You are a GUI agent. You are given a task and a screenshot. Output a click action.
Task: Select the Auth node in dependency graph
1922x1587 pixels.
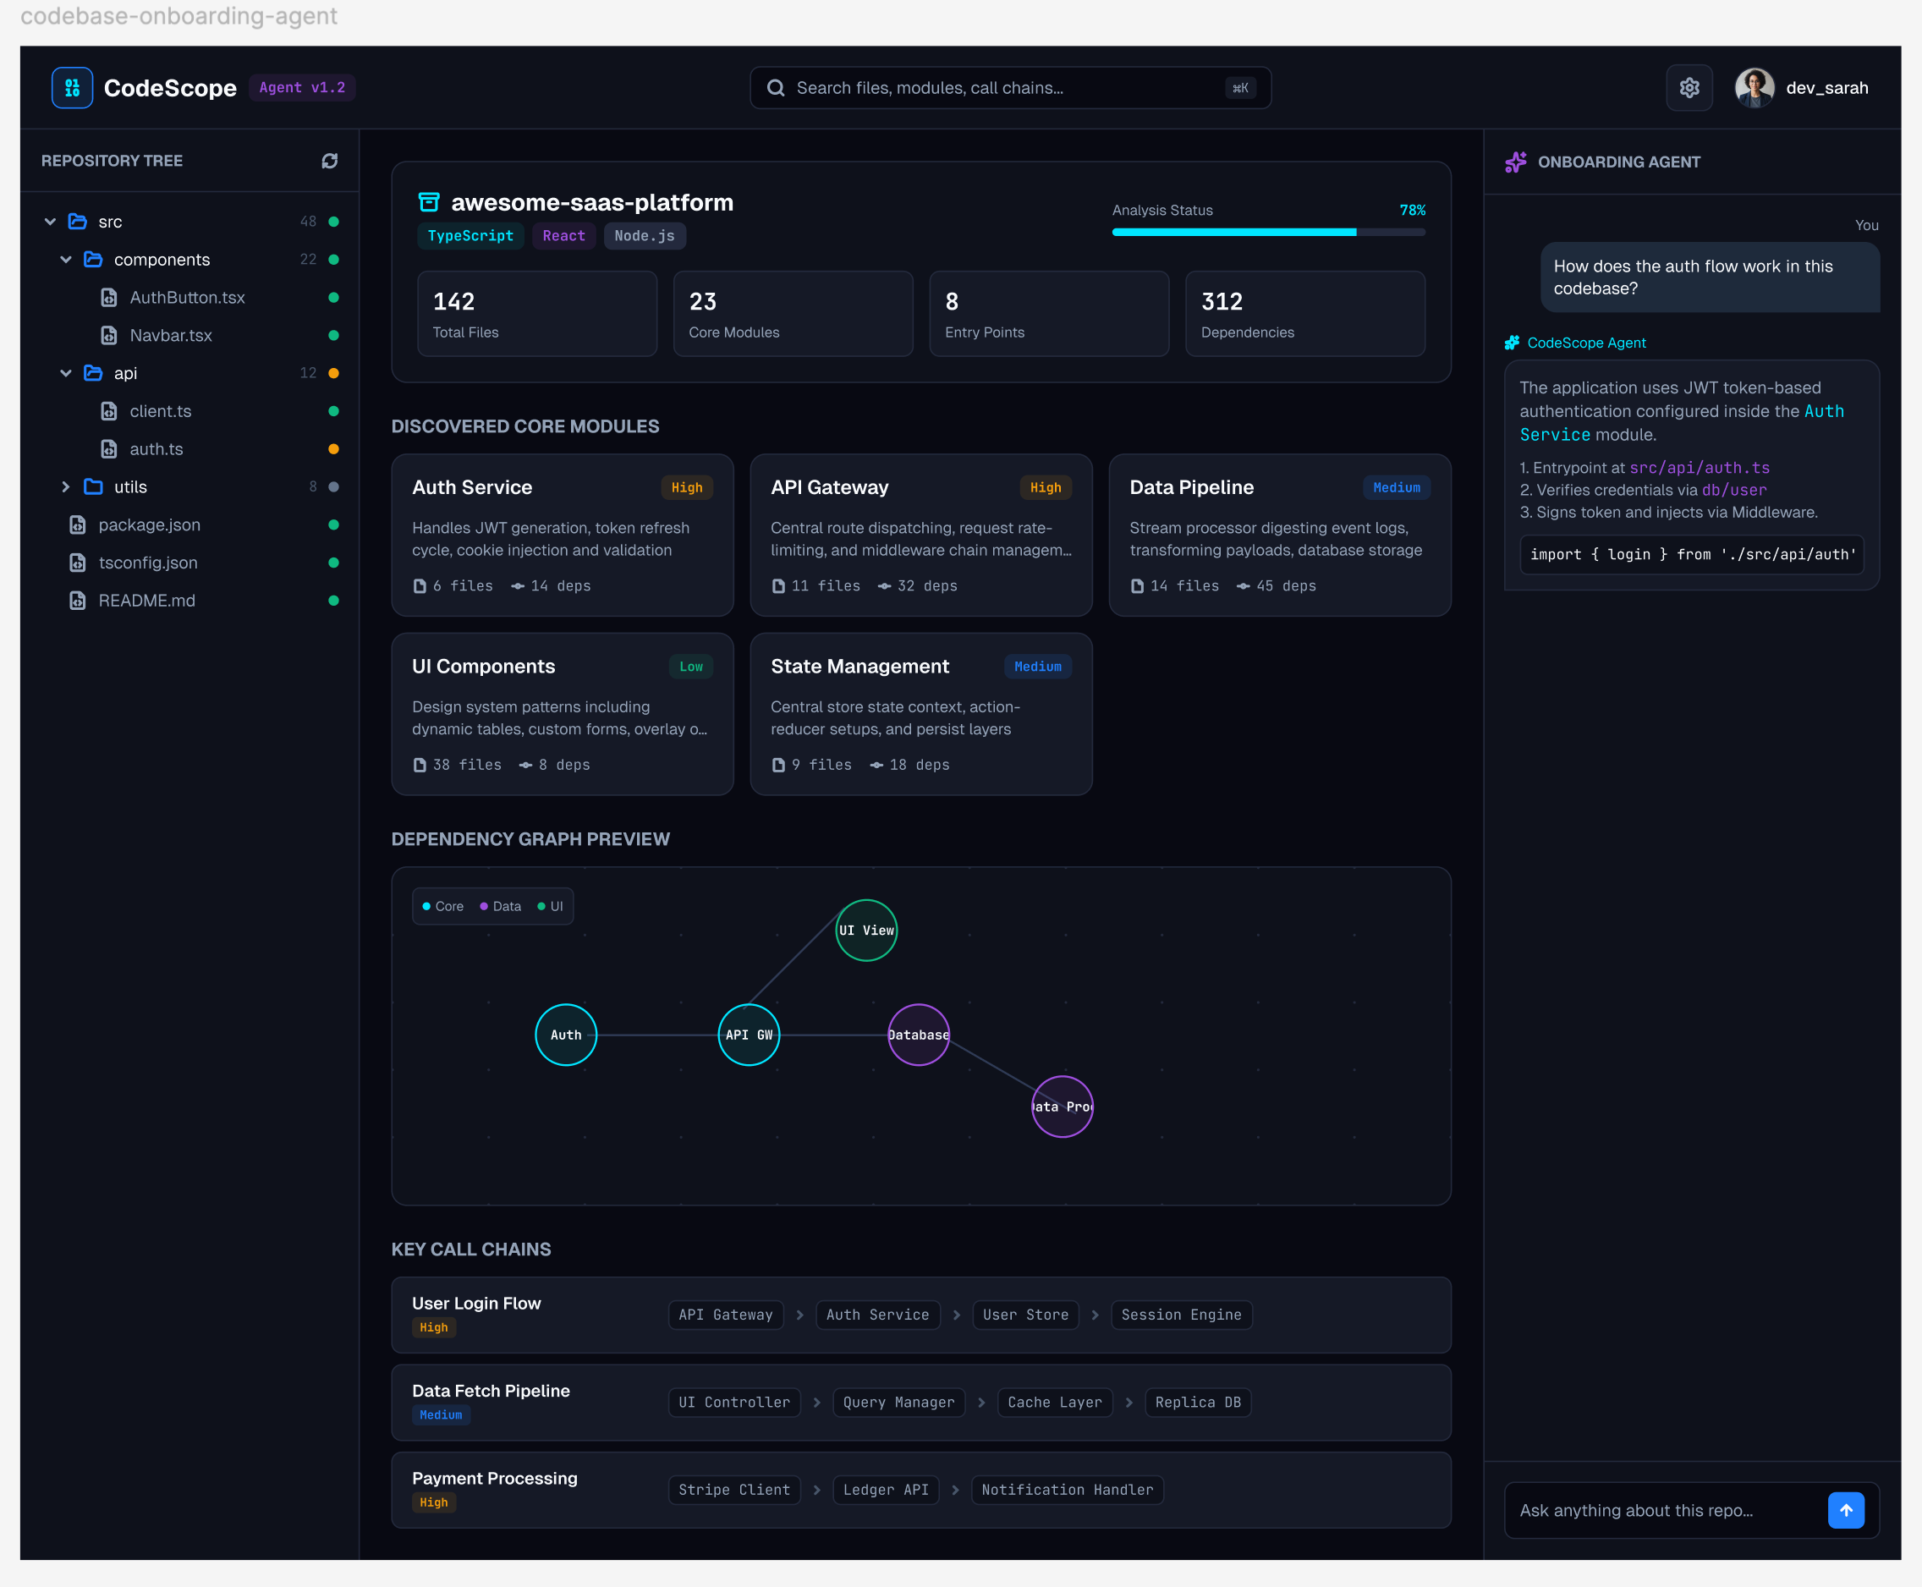pyautogui.click(x=566, y=1035)
